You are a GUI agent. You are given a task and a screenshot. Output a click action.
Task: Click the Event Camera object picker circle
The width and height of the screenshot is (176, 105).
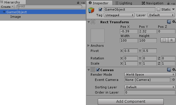click(173, 80)
